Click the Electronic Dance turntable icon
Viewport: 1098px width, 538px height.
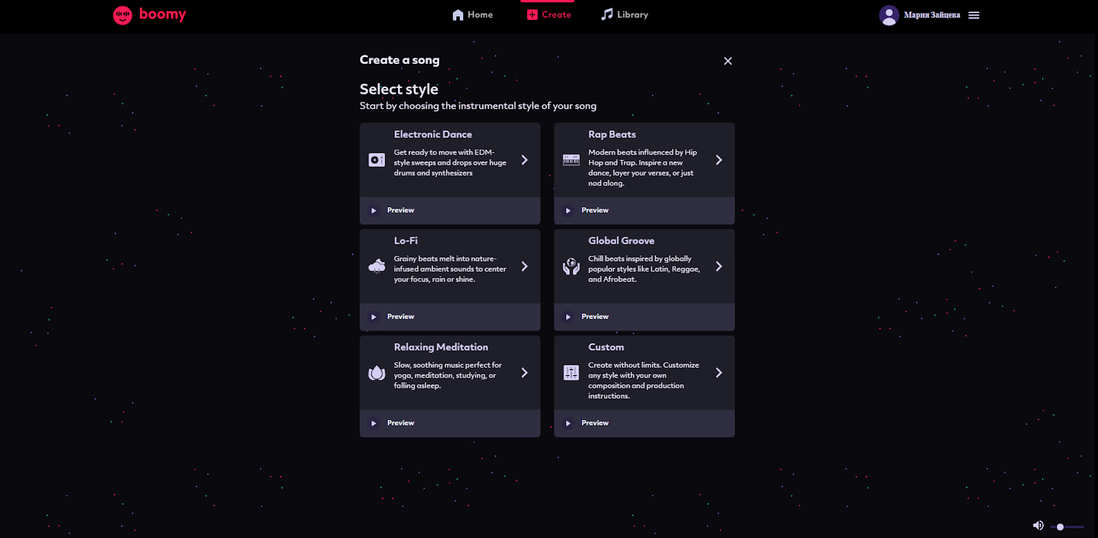[377, 160]
